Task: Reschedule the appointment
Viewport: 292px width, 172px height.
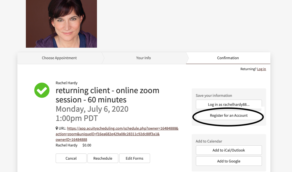Action: (x=103, y=158)
